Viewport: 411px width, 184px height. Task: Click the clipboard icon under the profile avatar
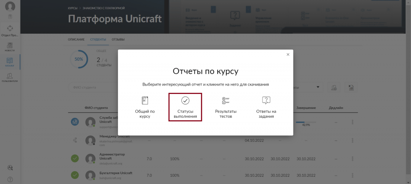pos(10,16)
